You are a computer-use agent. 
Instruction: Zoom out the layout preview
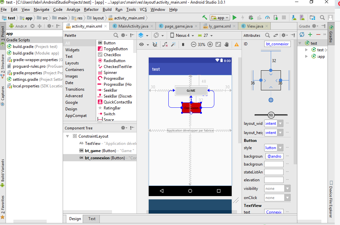194,44
